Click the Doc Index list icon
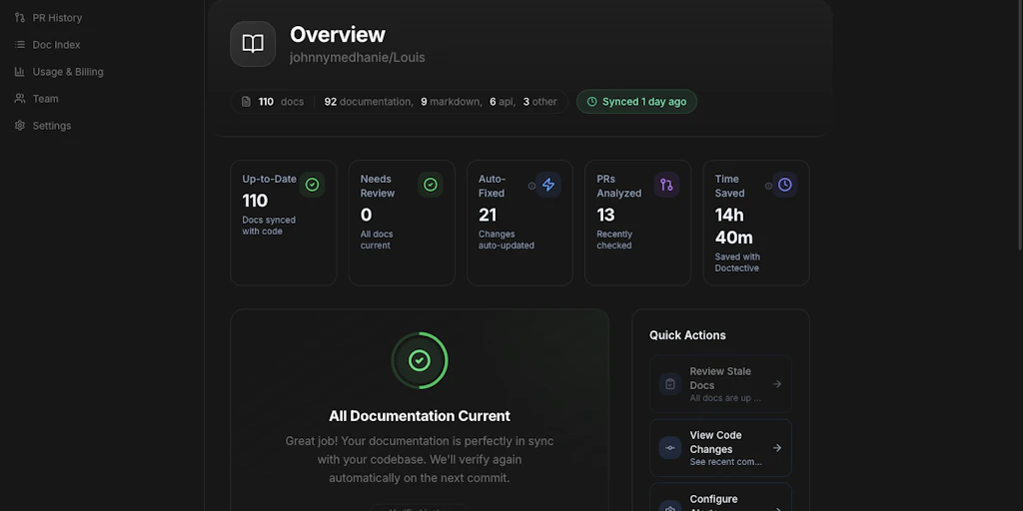Viewport: 1023px width, 511px height. click(20, 44)
